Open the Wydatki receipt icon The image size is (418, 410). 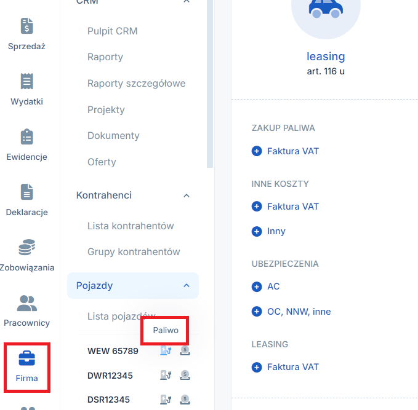pyautogui.click(x=26, y=81)
